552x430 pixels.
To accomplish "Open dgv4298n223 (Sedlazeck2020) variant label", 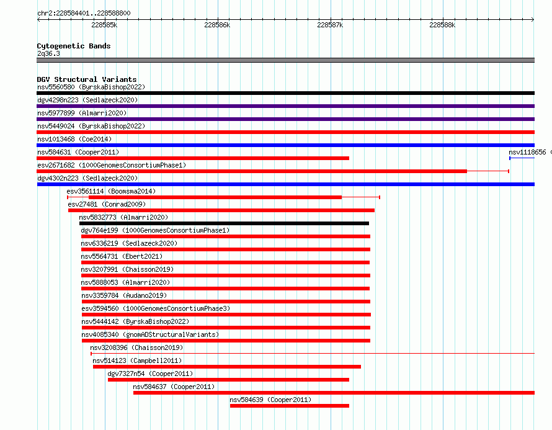I will (x=87, y=100).
